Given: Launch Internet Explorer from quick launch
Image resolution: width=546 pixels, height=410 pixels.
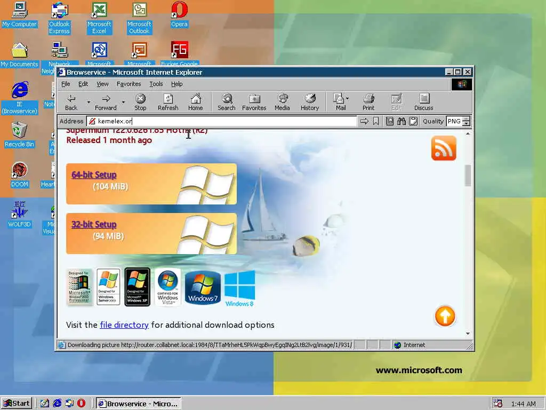Looking at the screenshot, I should 57,404.
